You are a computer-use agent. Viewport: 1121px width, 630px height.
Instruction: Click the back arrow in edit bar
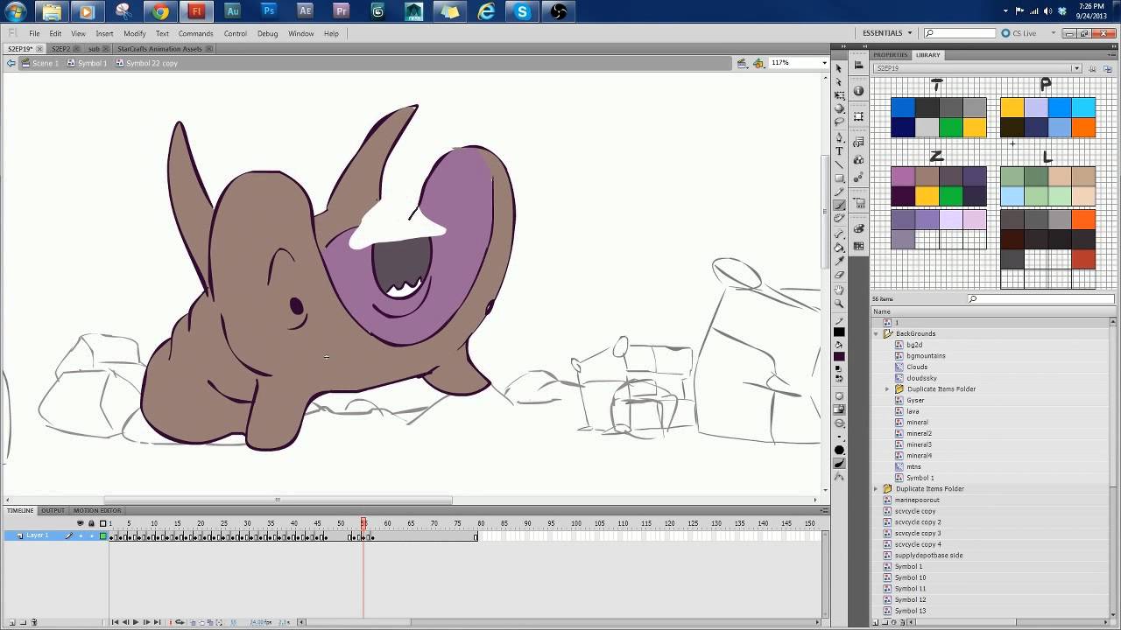point(11,63)
